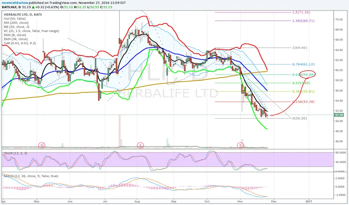Screen dimensions: 349x205
Task: Click the 54.00 price axis label
Action: pyautogui.click(x=339, y=101)
